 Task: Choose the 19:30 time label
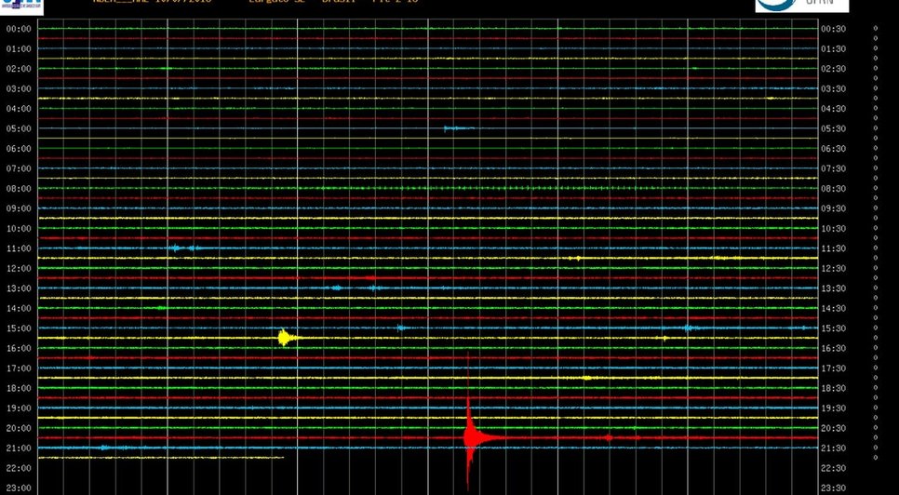(x=834, y=408)
